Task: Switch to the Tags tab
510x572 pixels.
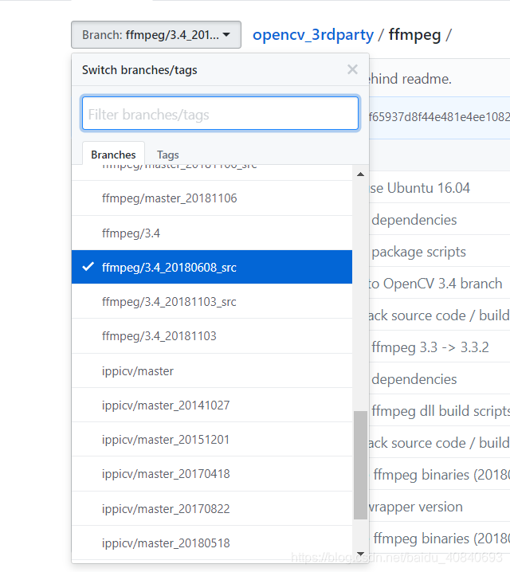Action: 168,155
